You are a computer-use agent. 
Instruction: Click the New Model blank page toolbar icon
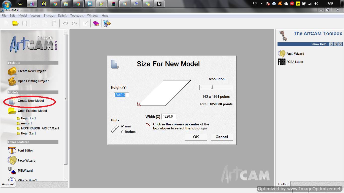coord(6,23)
